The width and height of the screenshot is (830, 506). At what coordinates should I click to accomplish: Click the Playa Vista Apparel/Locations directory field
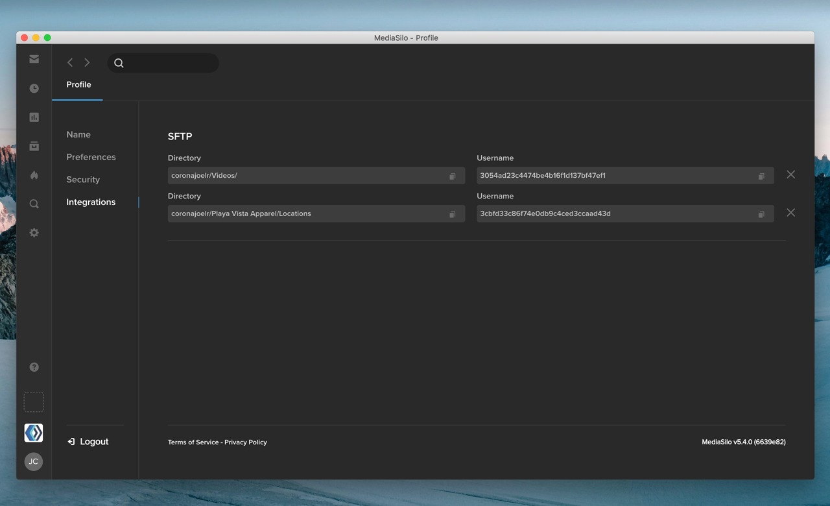coord(316,213)
